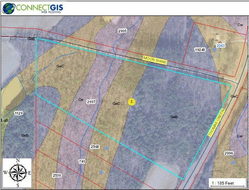Image resolution: width=249 pixels, height=190 pixels.
Task: Click the ConnectGIS Web Hosting logo
Action: coord(33,8)
